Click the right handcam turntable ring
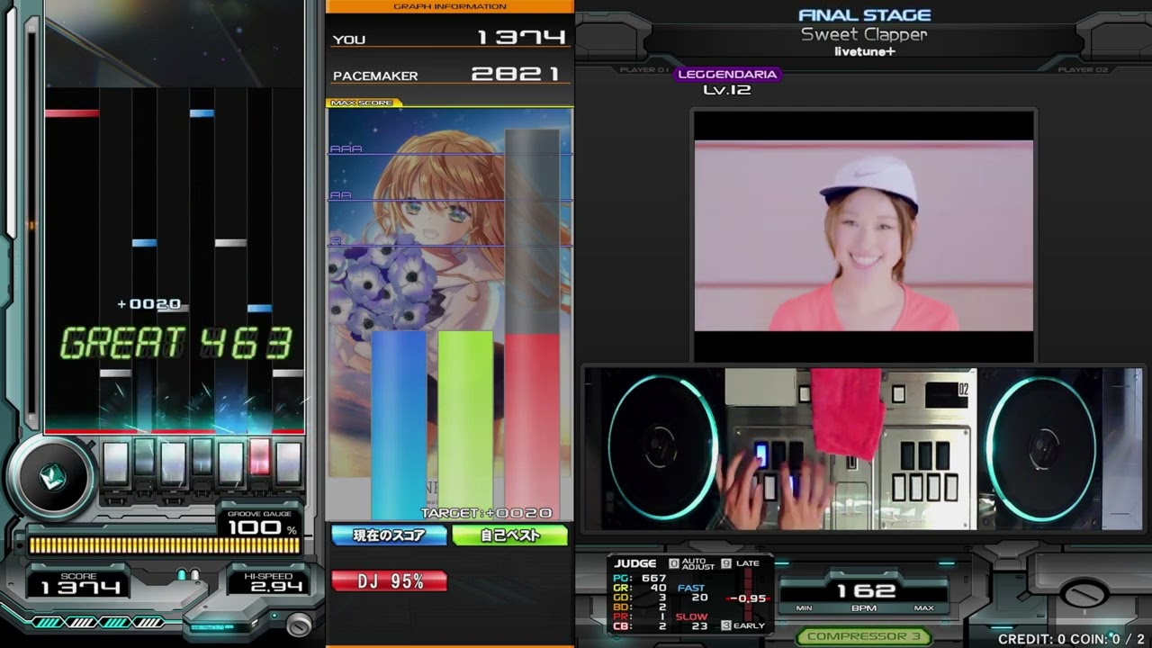The image size is (1152, 648). (1042, 447)
